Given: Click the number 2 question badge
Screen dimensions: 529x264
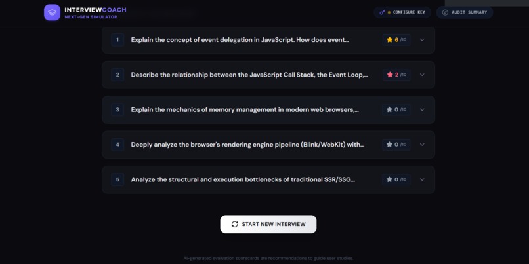Looking at the screenshot, I should (117, 75).
